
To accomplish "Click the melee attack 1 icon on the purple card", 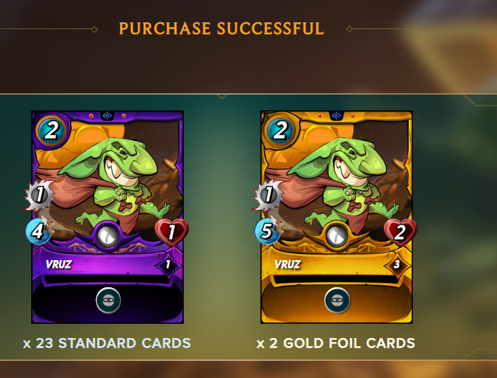I will pos(39,194).
